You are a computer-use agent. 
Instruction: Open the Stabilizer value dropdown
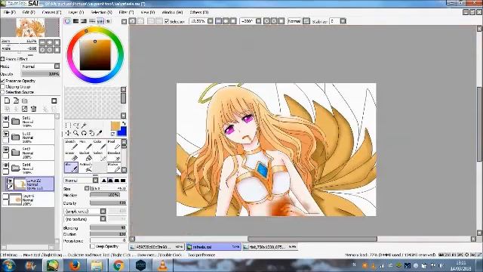[343, 21]
